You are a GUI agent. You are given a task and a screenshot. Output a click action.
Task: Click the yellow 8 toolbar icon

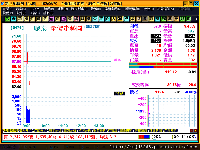114,19
